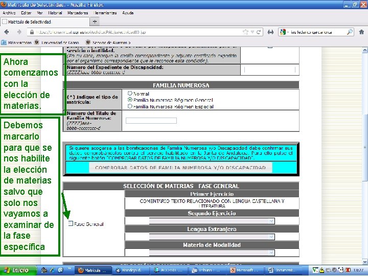
Task: Select Familia Numerosa Régimen General option
Action: click(130, 100)
